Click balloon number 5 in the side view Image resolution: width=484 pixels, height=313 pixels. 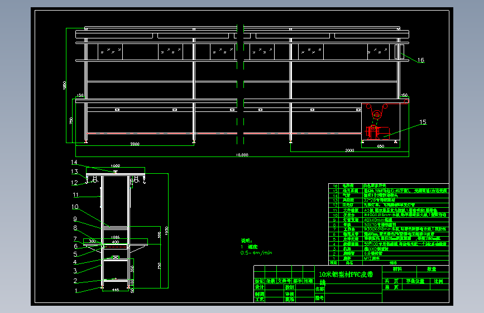point(75,254)
